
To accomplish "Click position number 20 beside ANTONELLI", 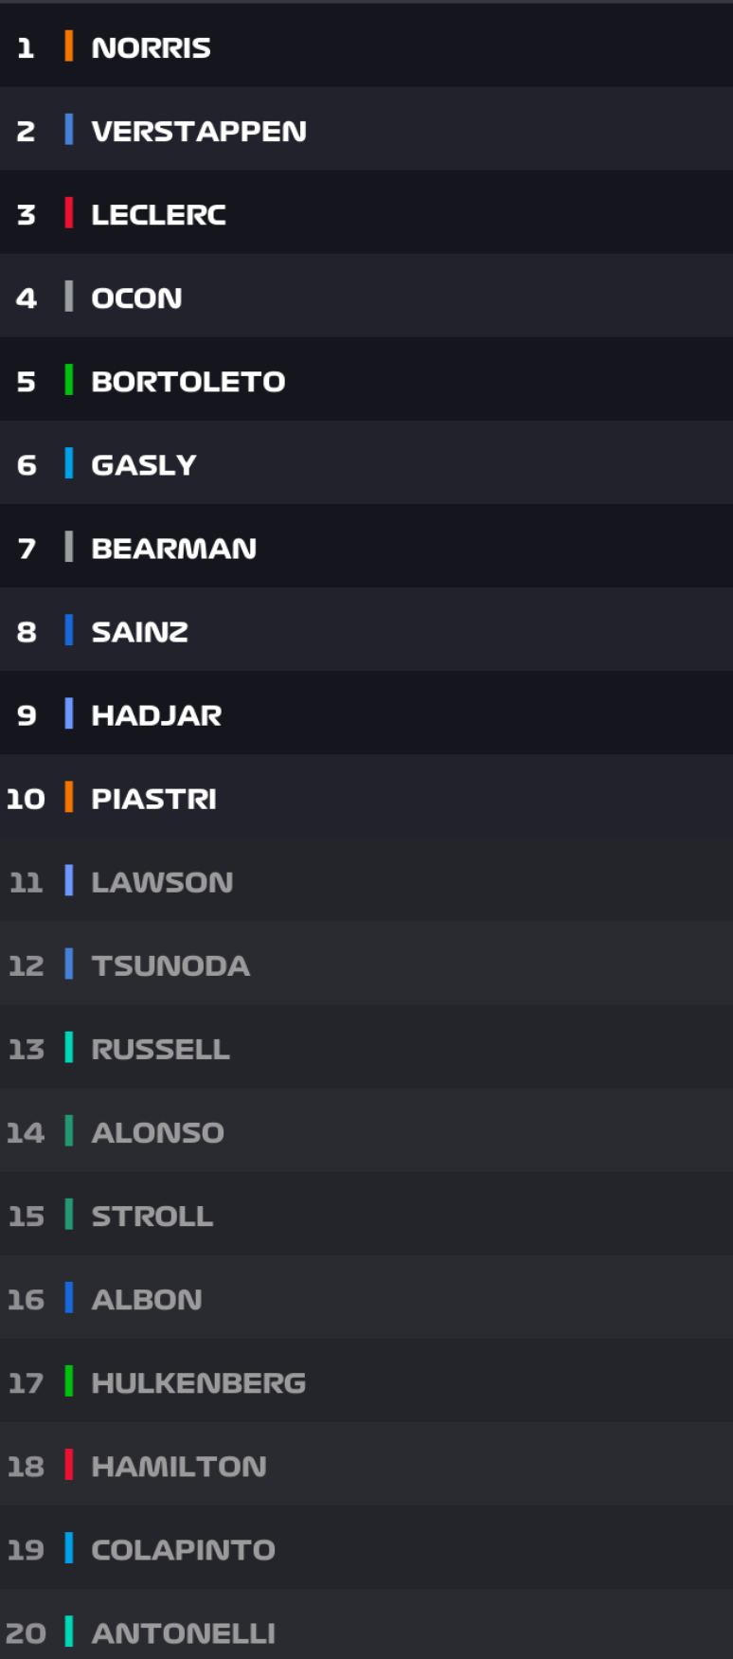I will [28, 1632].
